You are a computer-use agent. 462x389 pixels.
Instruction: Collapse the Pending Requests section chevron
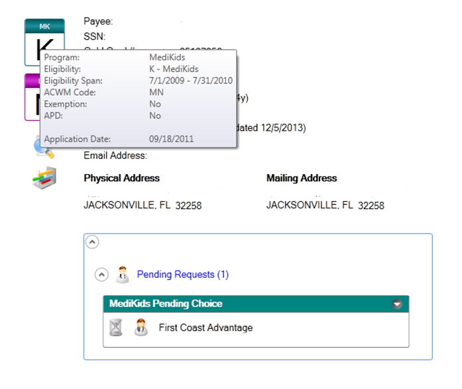tap(101, 274)
